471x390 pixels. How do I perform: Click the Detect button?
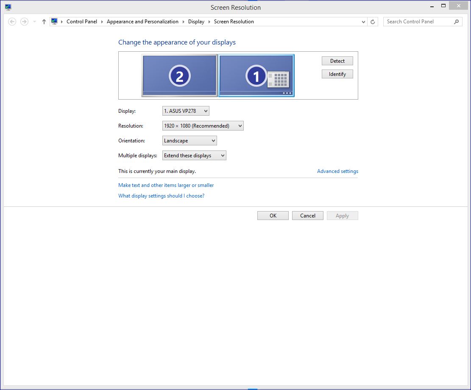(x=337, y=61)
